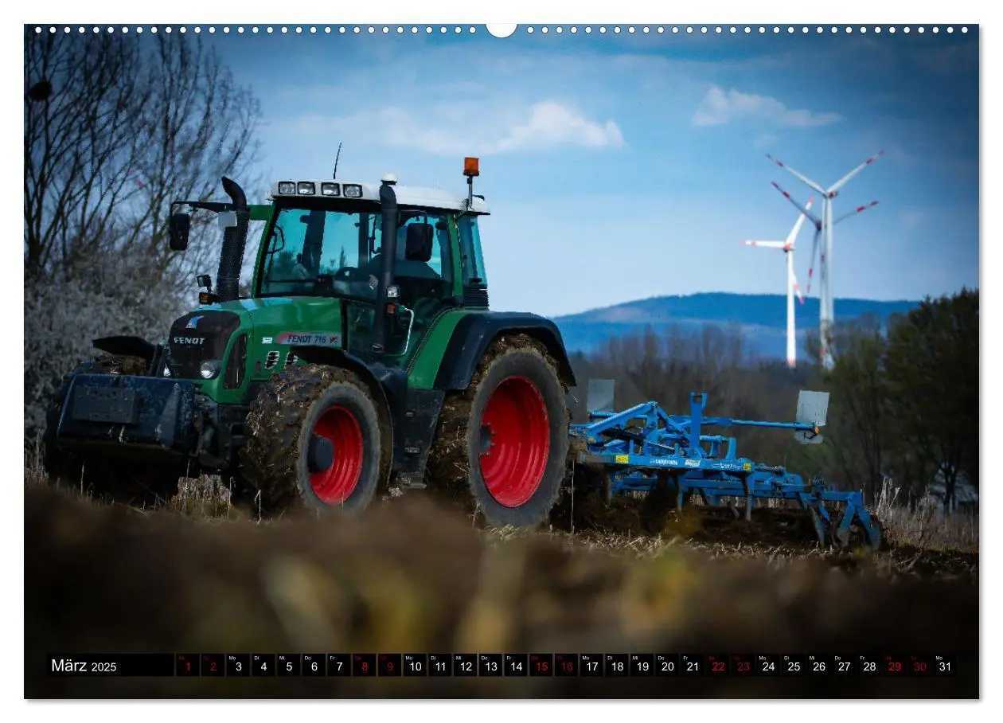Pick day 20 in the date row
The image size is (1003, 723).
tap(666, 666)
